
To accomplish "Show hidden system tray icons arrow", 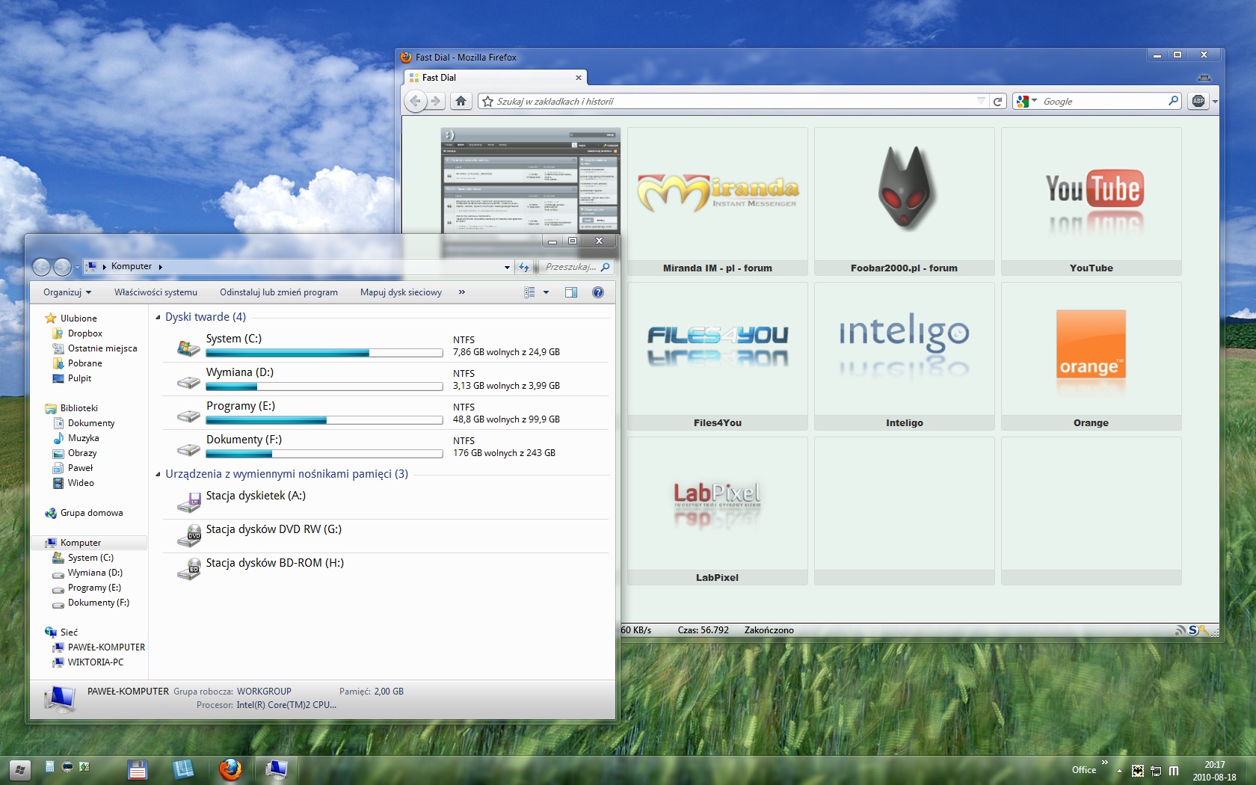I will 1119,771.
